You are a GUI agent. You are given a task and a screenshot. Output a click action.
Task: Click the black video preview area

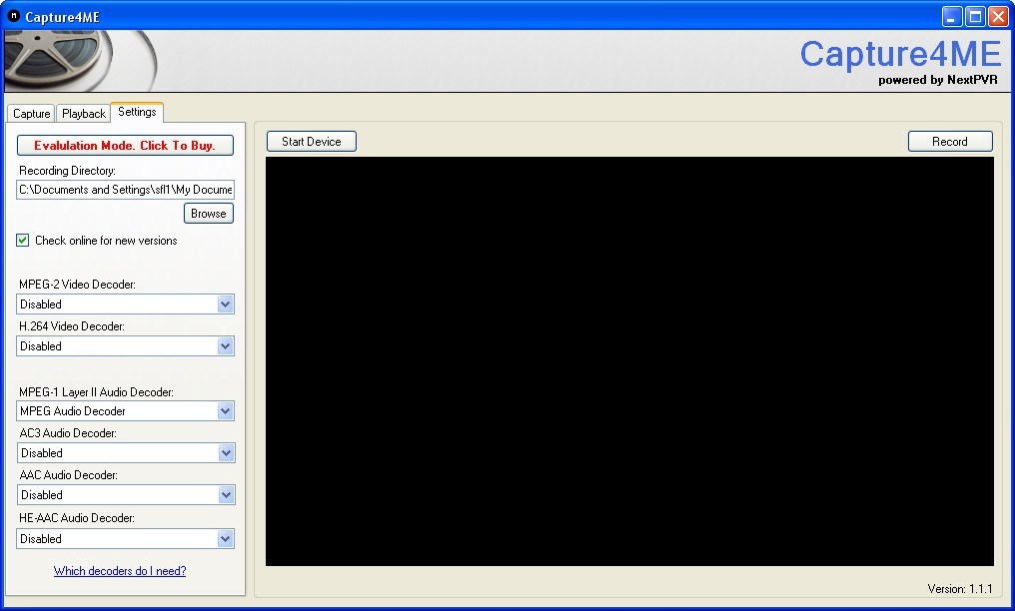629,361
